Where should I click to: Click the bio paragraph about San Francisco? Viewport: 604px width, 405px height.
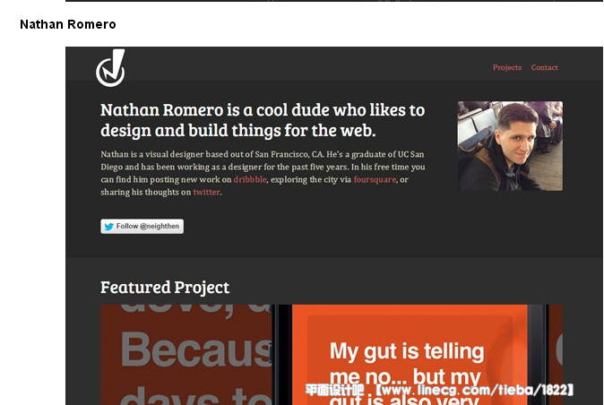click(x=263, y=173)
